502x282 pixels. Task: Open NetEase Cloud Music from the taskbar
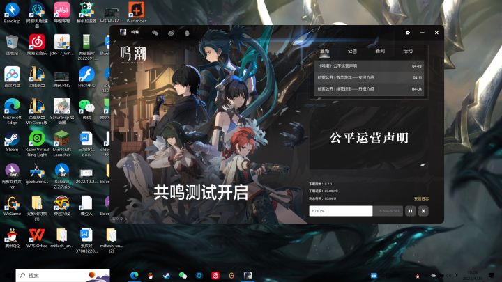pyautogui.click(x=215, y=275)
